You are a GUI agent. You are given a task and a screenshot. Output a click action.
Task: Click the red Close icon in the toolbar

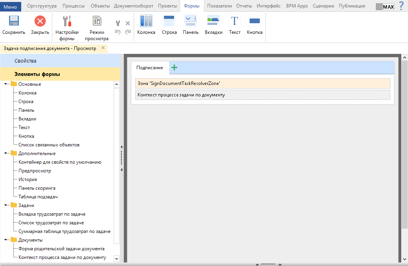coord(40,22)
